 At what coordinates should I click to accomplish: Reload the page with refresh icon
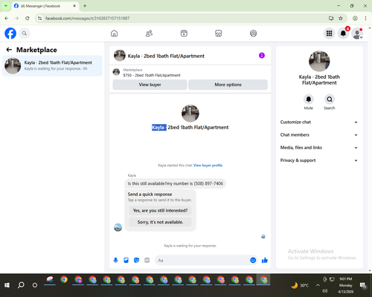pyautogui.click(x=28, y=19)
